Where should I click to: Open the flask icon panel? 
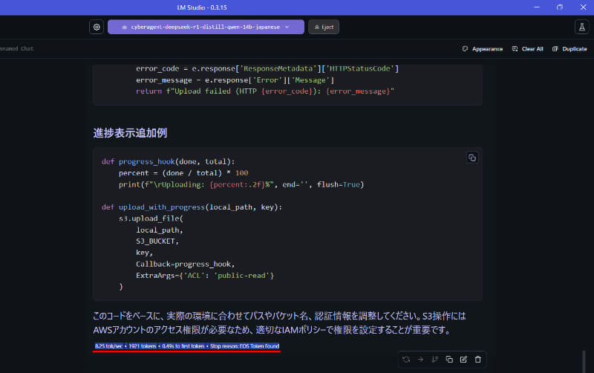click(581, 27)
